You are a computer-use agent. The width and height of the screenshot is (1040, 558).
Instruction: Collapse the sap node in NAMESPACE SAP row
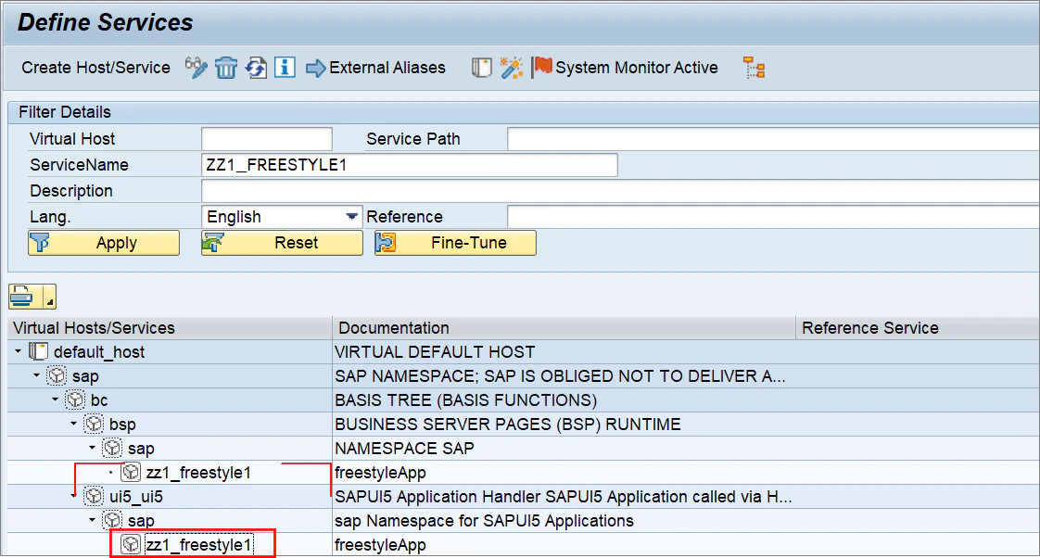pyautogui.click(x=93, y=448)
